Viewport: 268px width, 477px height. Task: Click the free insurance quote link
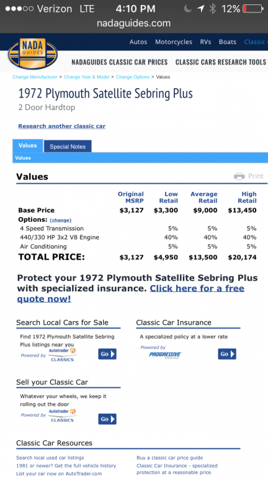(x=131, y=294)
